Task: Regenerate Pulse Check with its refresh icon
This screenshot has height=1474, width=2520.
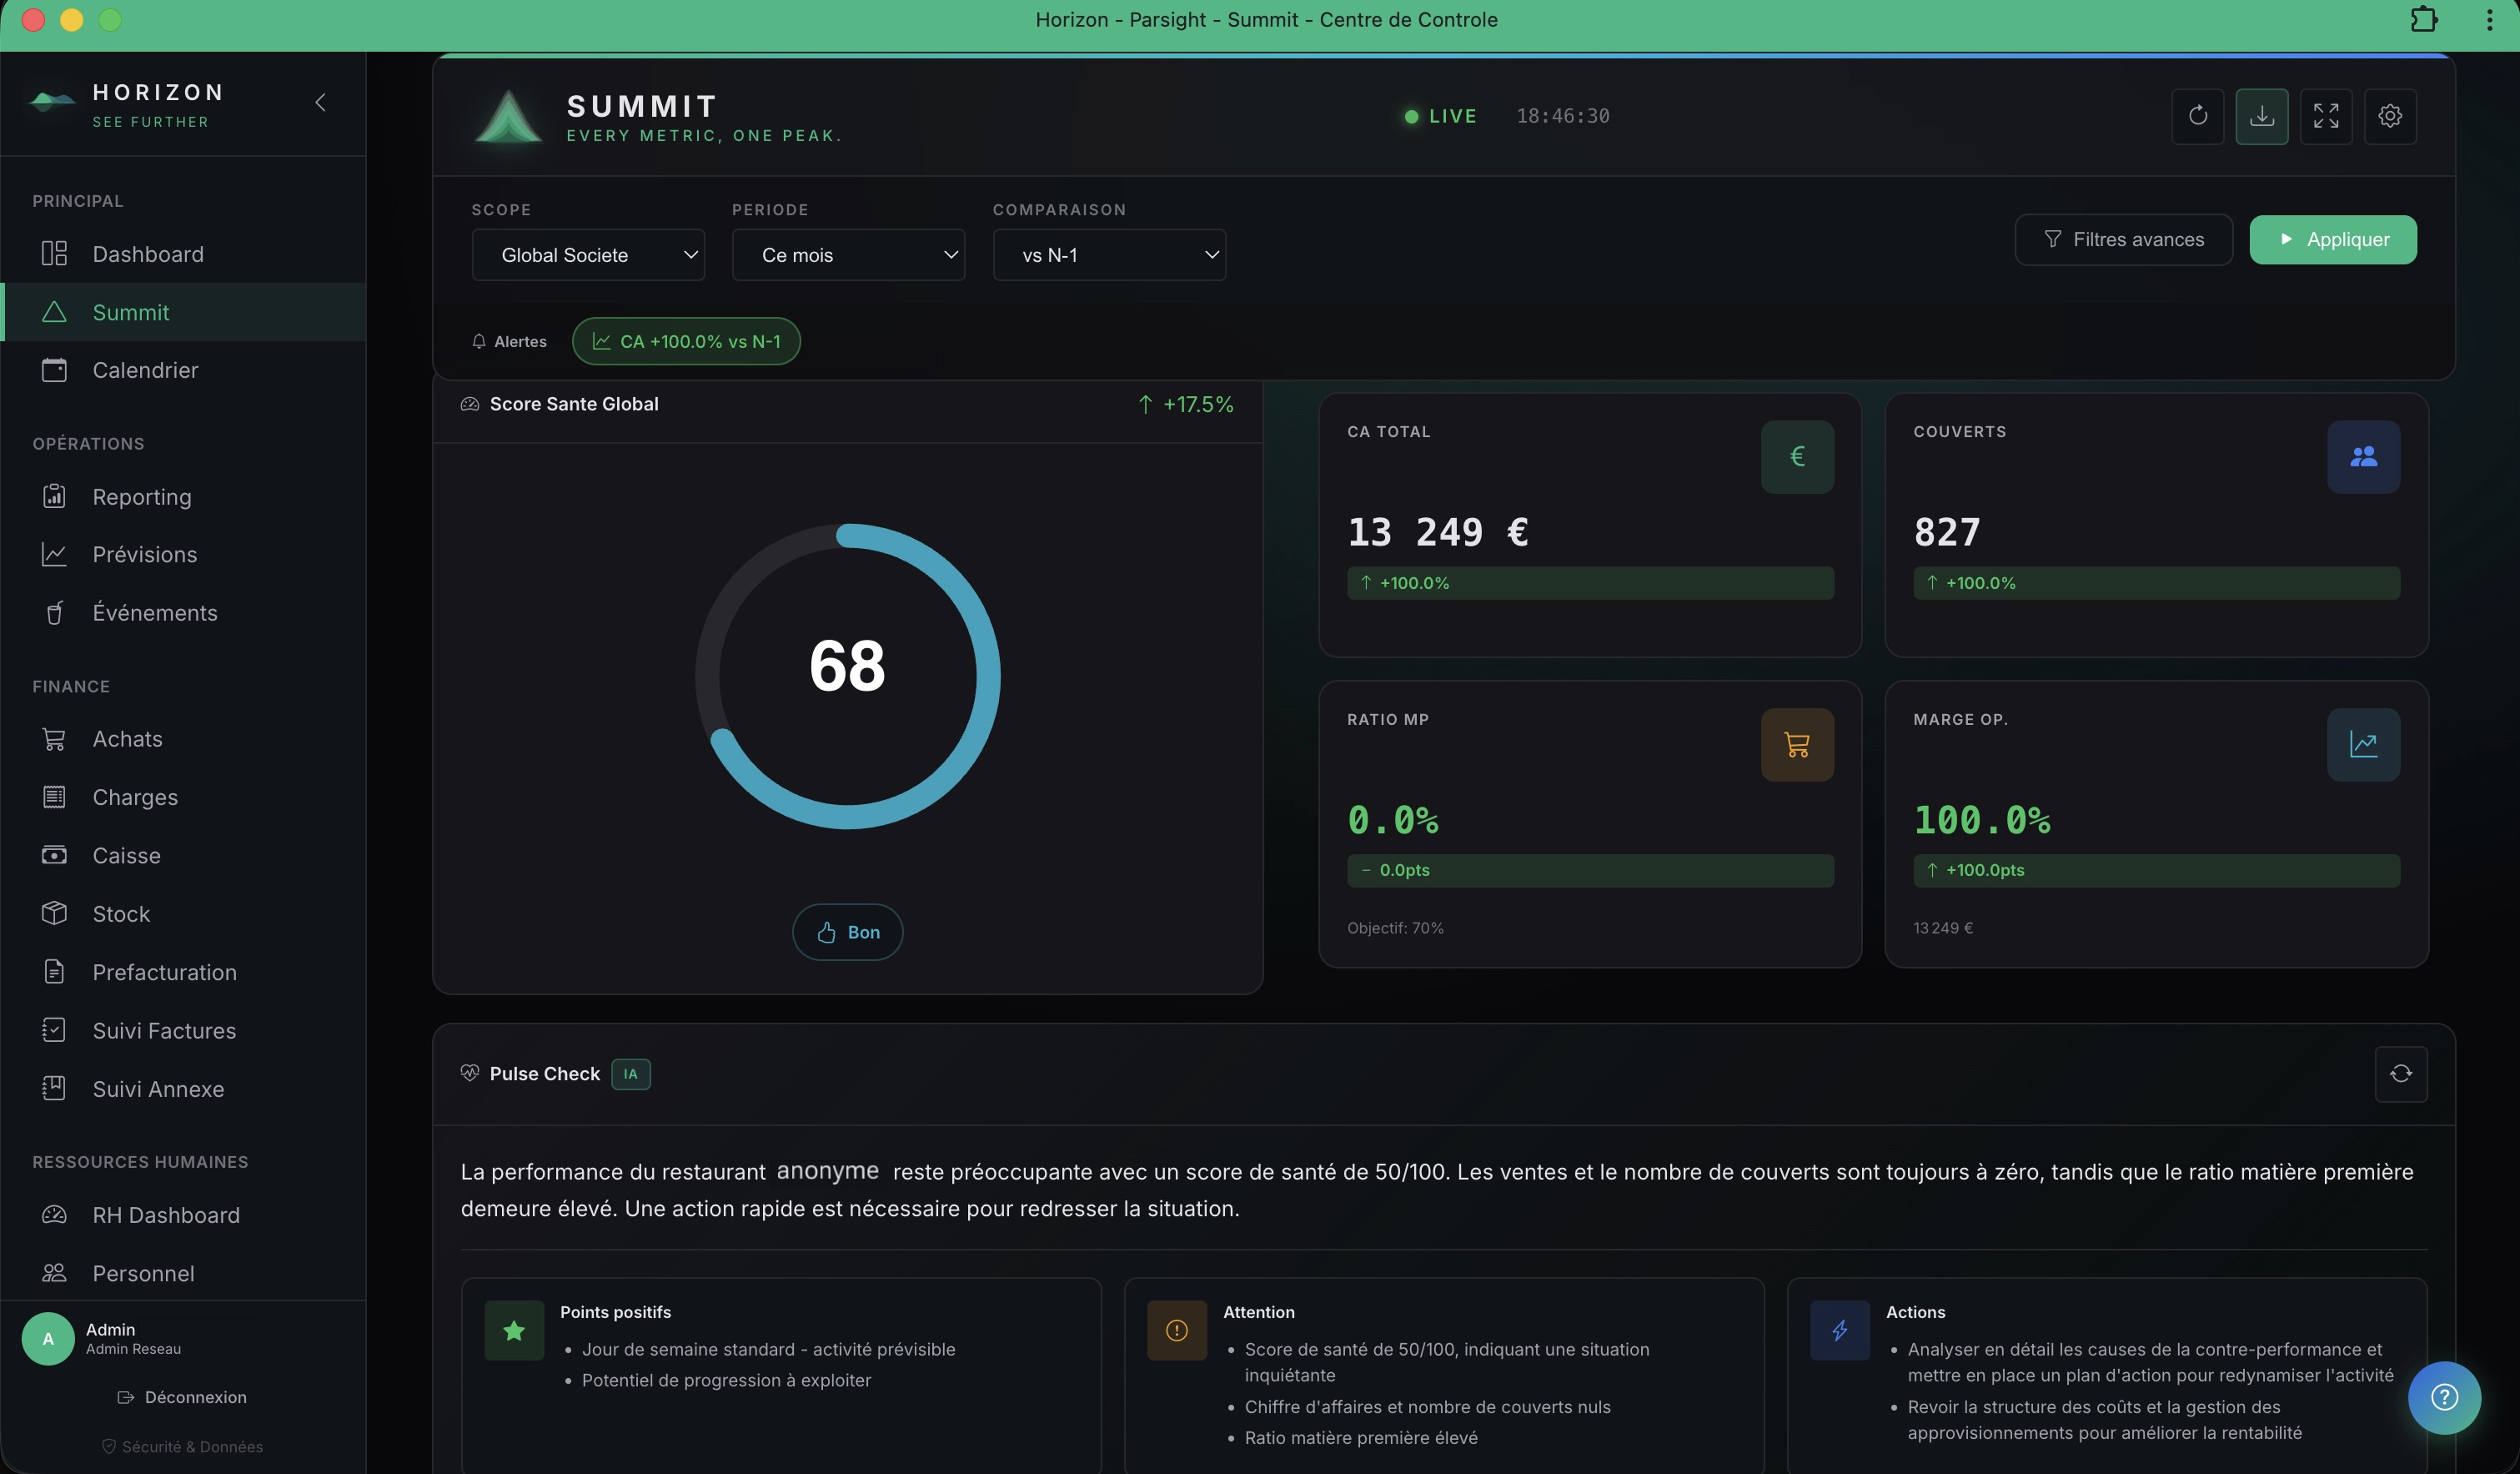Action: [2400, 1074]
